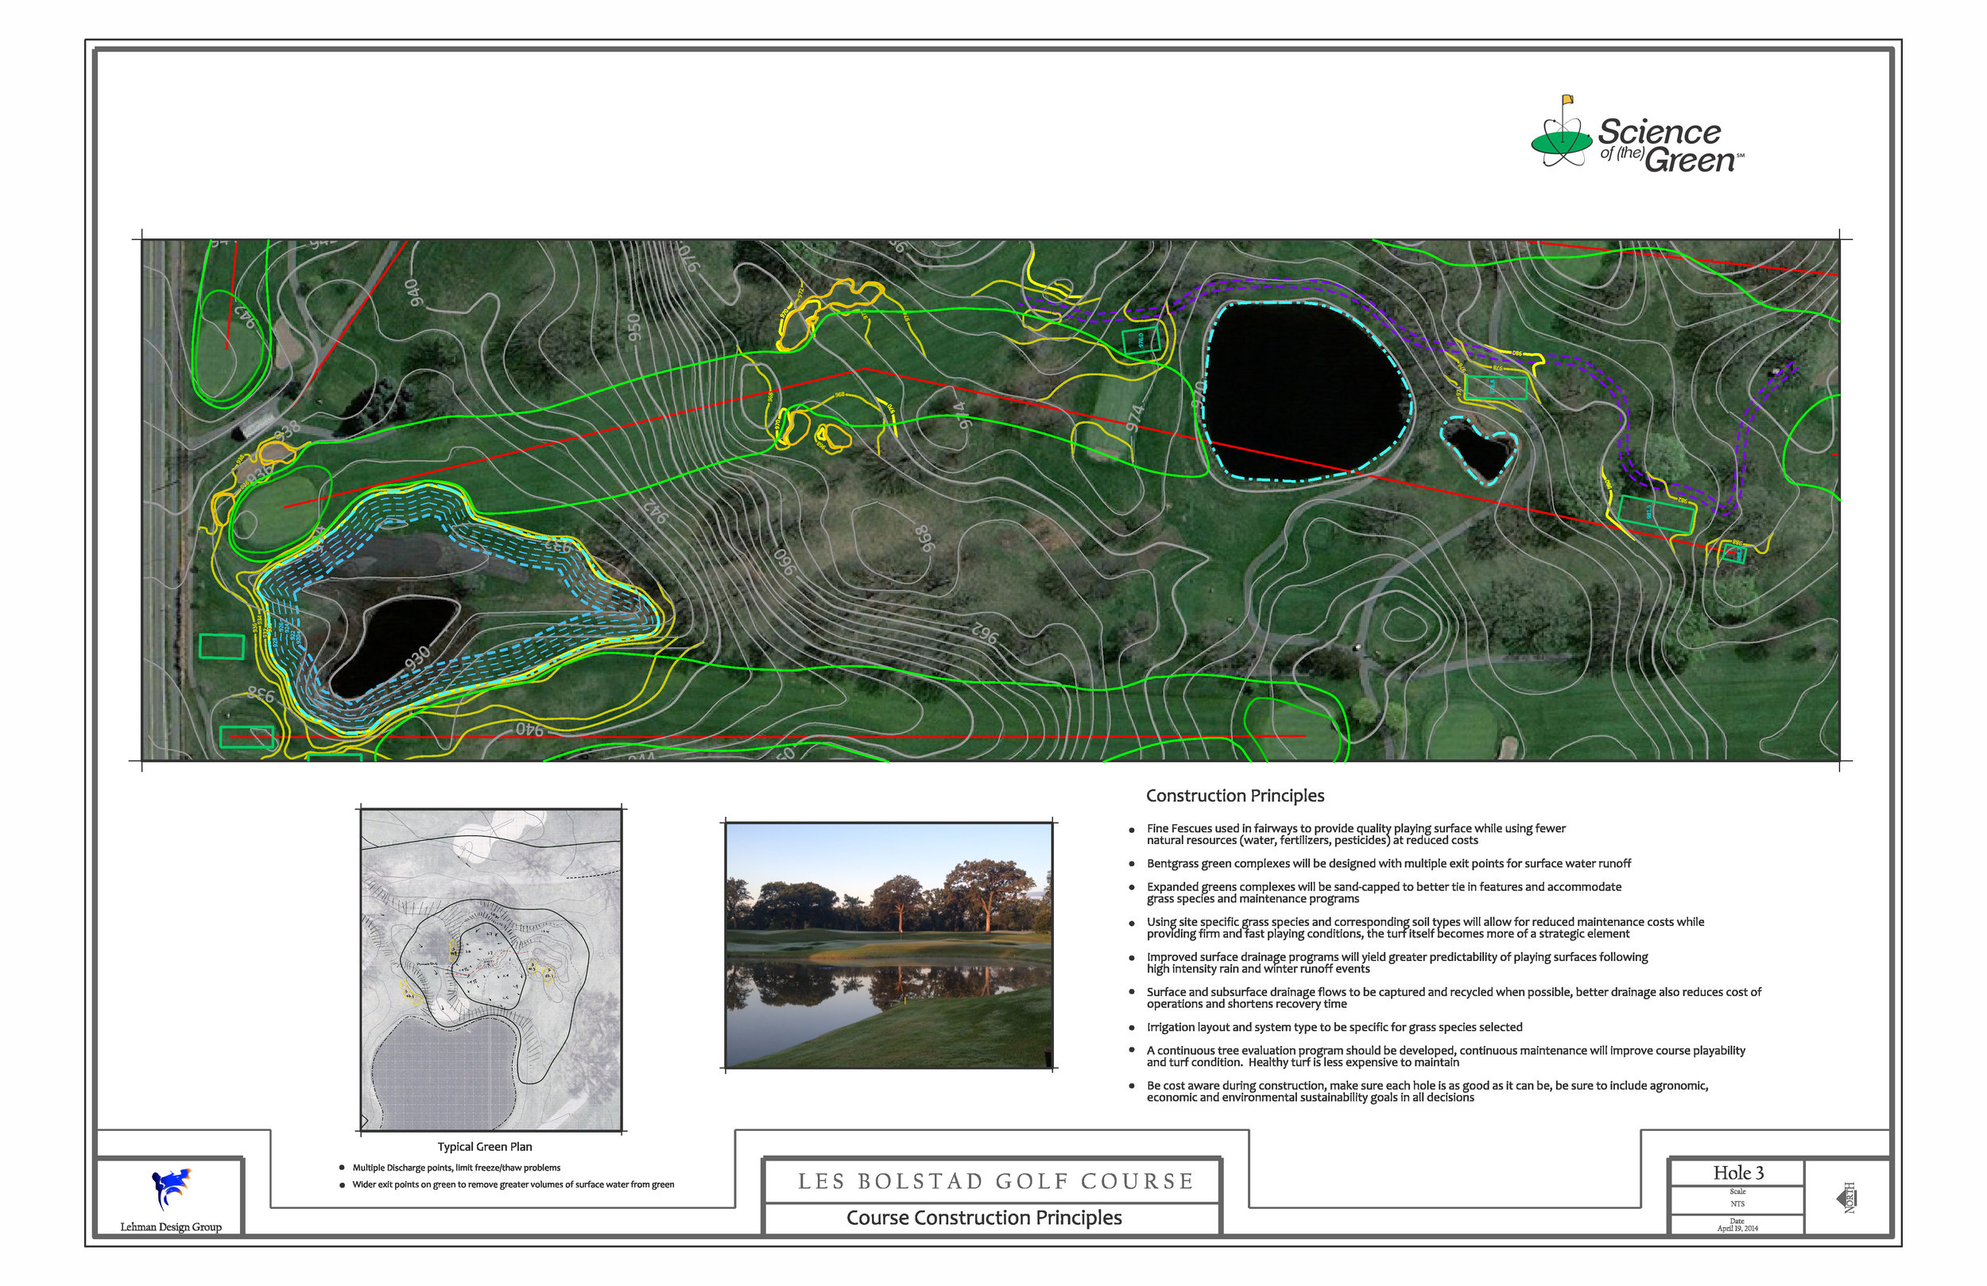This screenshot has width=1987, height=1286.
Task: Select the 'Typical Green Plan' caption
Action: (x=484, y=1147)
